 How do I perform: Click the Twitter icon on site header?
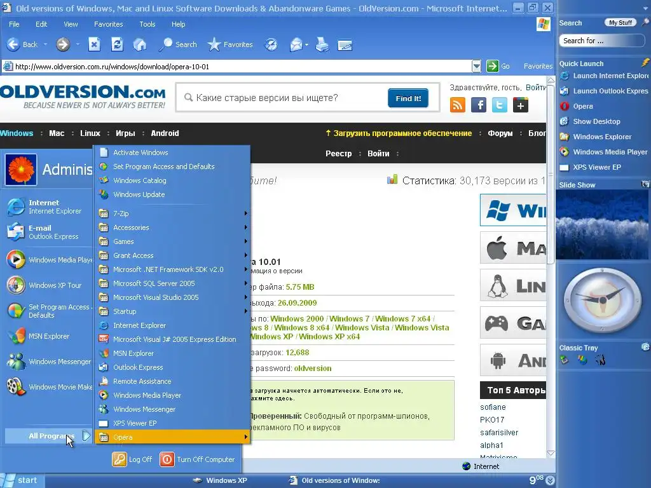tap(500, 105)
